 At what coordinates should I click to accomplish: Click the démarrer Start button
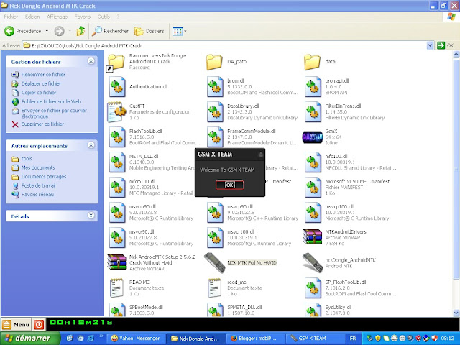[x=30, y=339]
